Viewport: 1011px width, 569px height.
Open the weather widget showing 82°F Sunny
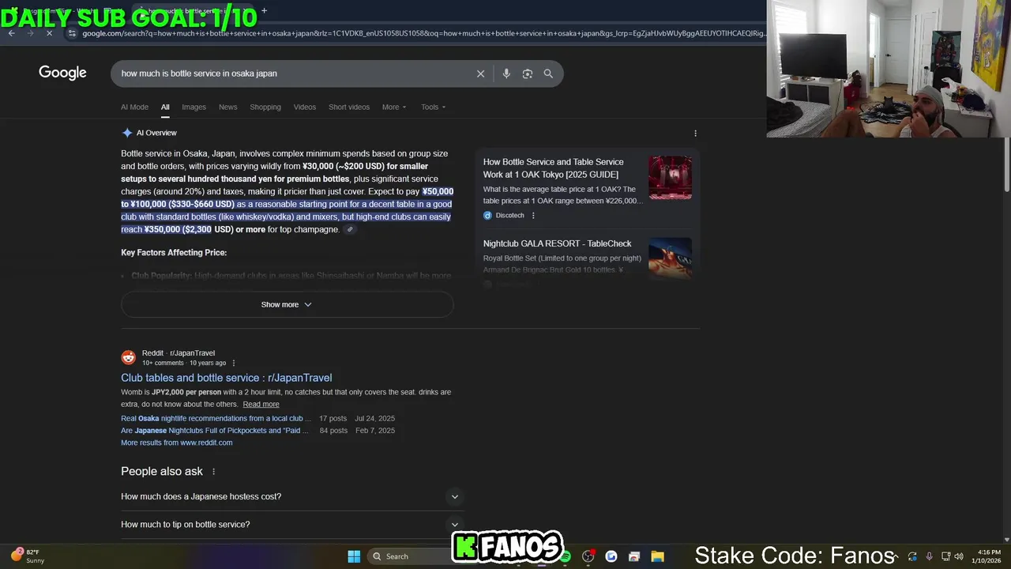pos(28,556)
